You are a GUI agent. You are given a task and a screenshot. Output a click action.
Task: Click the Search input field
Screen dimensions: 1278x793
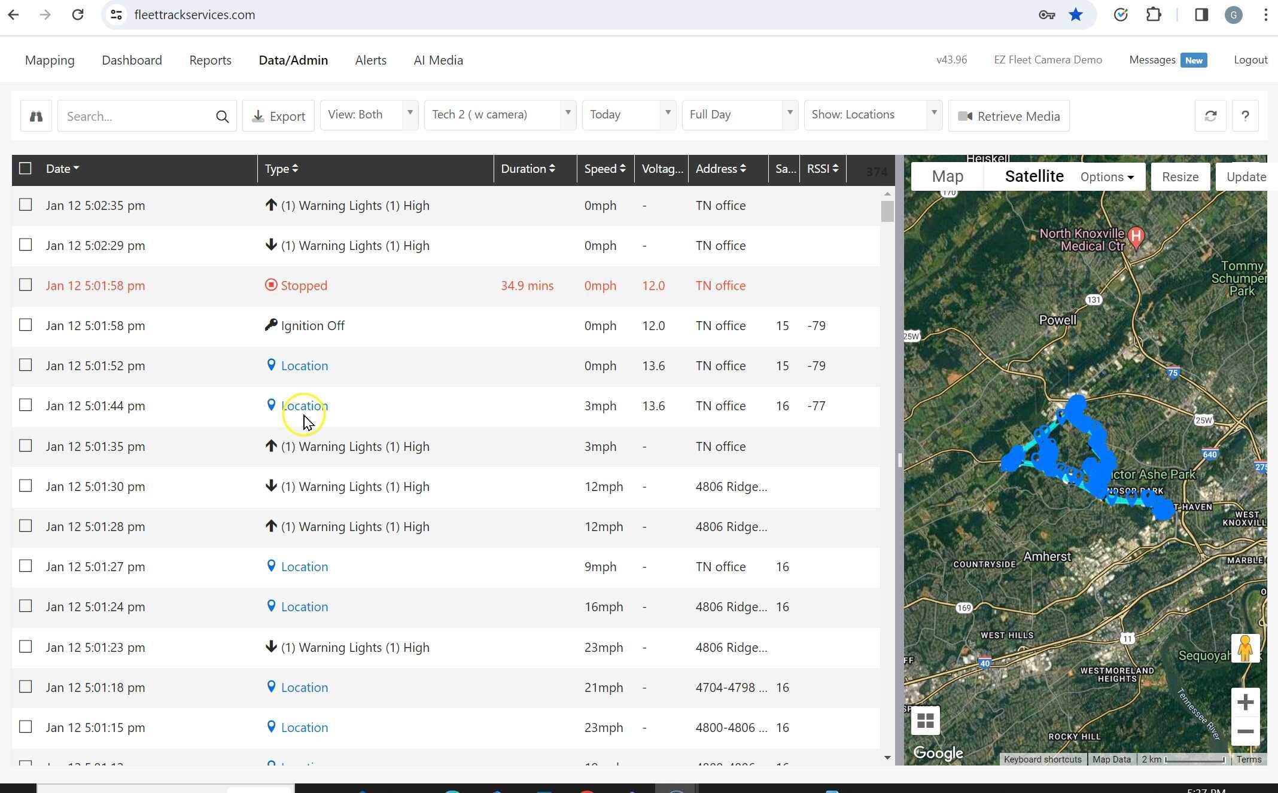[138, 116]
